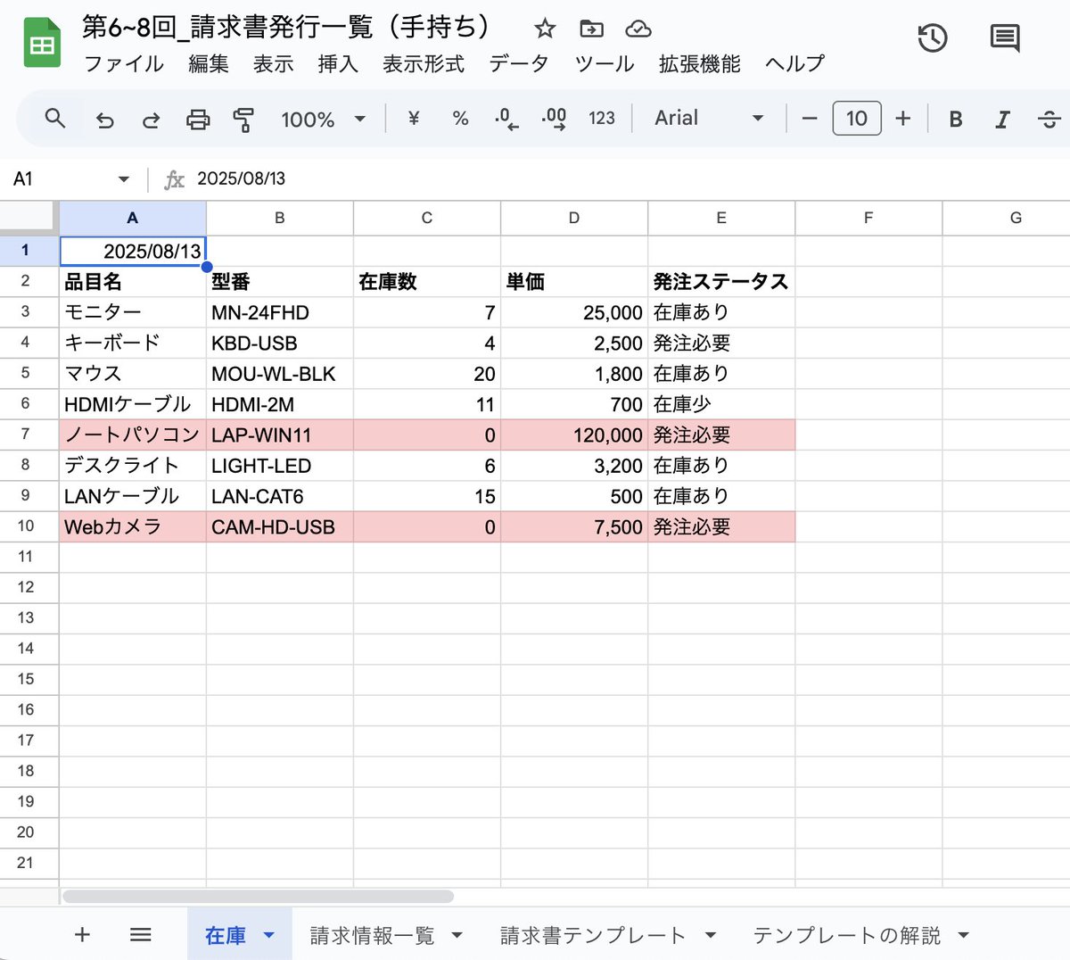This screenshot has width=1070, height=960.
Task: Open the zoom 100% dropdown
Action: [x=323, y=119]
